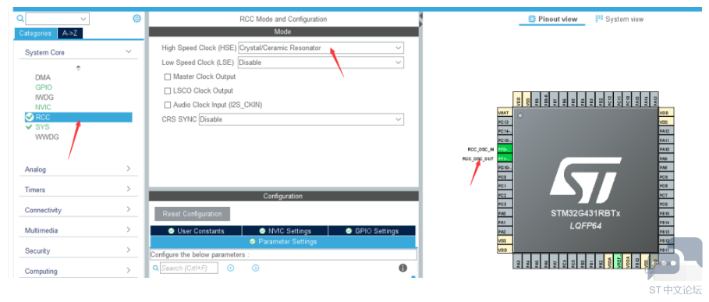Image resolution: width=709 pixels, height=302 pixels.
Task: Open the Parameter Settings tab
Action: [x=282, y=242]
